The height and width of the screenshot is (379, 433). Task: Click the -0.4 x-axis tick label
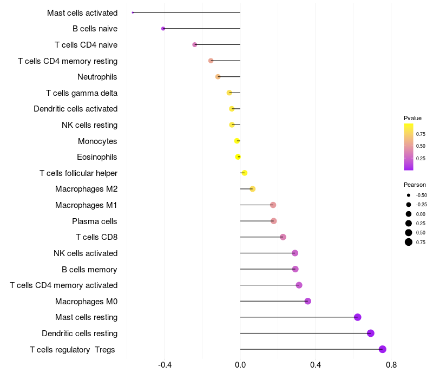tap(165, 365)
